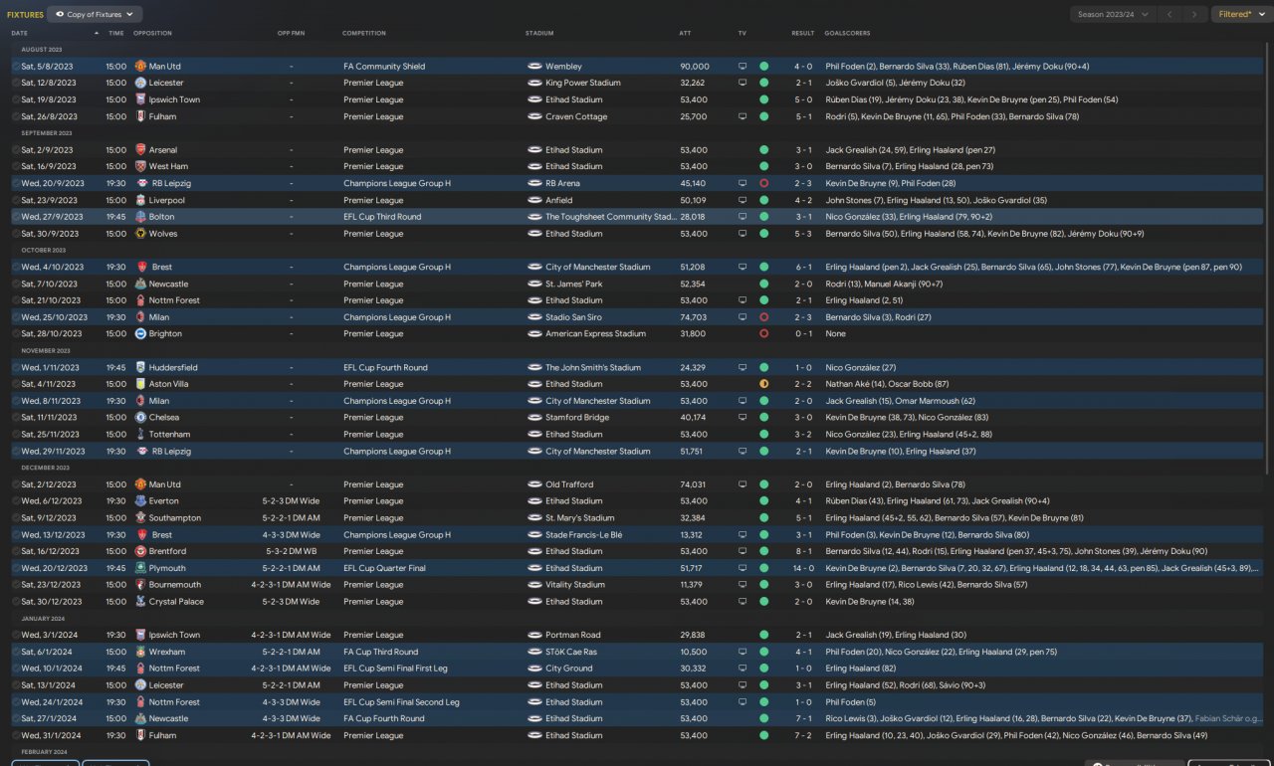Click the Brighton club badge
Screen dimensions: 1274x766
pos(140,334)
